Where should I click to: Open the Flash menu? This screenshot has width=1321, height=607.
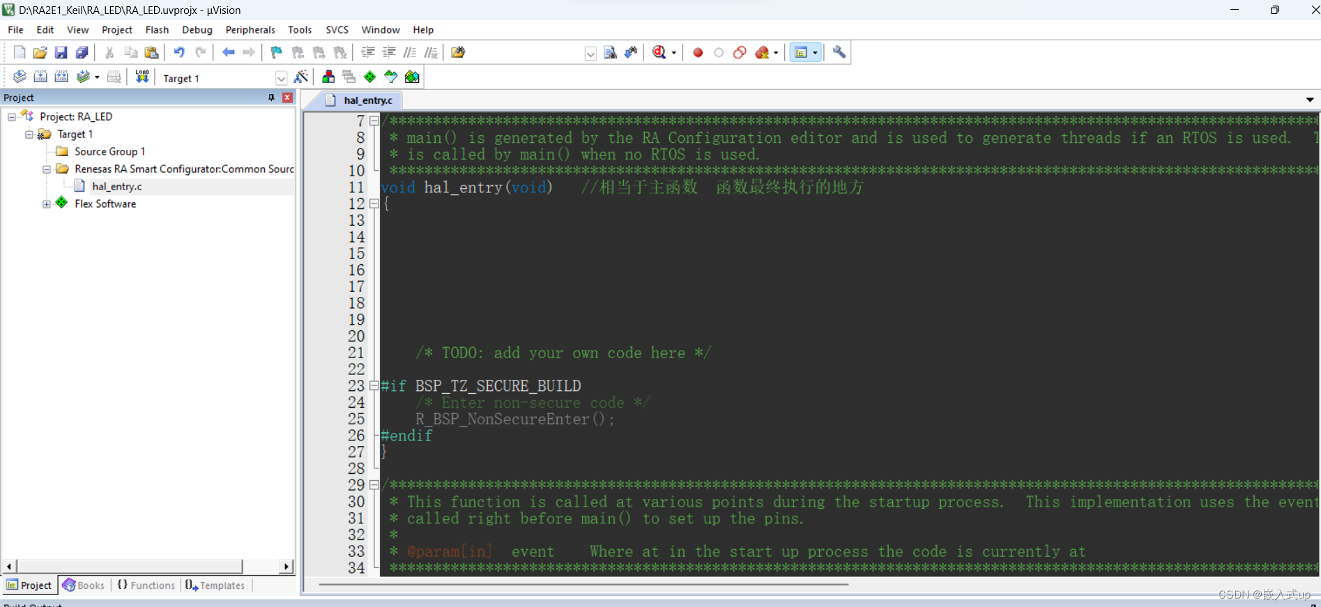coord(157,30)
